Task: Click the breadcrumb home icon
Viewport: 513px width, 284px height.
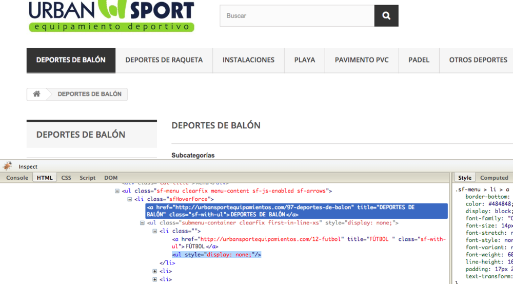Action: (x=36, y=94)
